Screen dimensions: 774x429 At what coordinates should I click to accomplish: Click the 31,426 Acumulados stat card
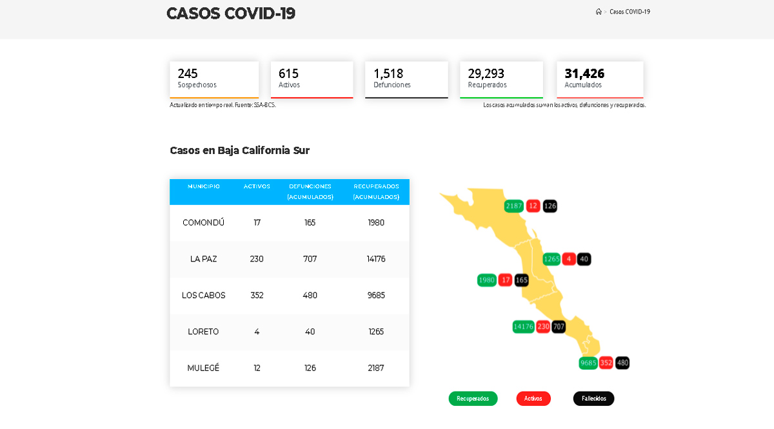(x=599, y=79)
